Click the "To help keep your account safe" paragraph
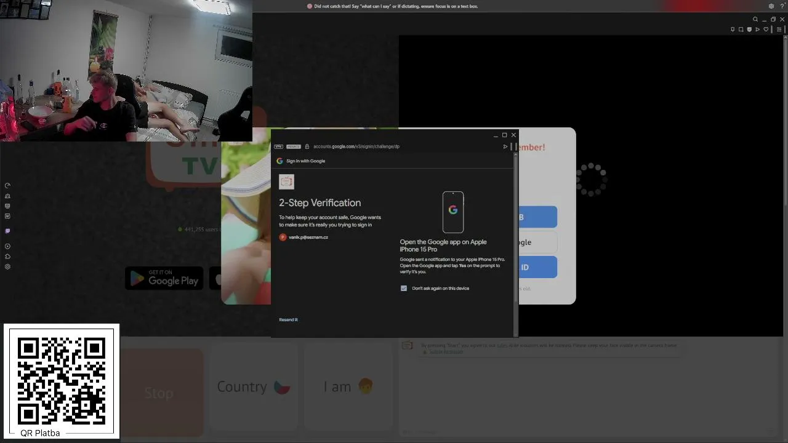Screen dimensions: 788x443 [330, 221]
